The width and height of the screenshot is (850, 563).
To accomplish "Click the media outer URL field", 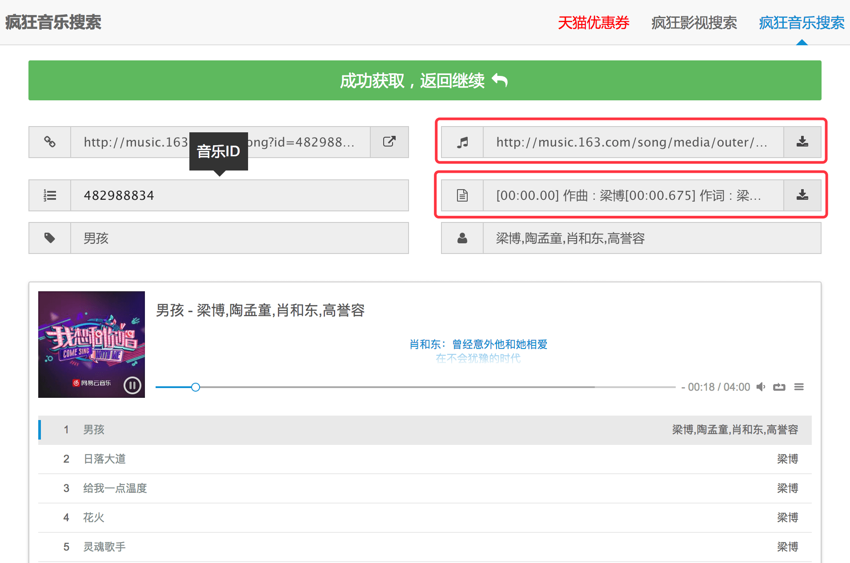I will coord(633,142).
